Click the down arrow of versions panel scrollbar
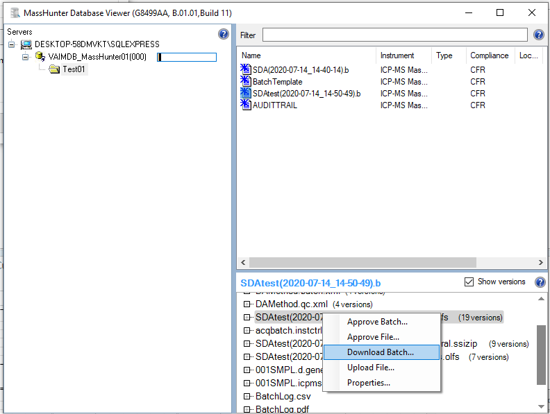 [x=541, y=406]
